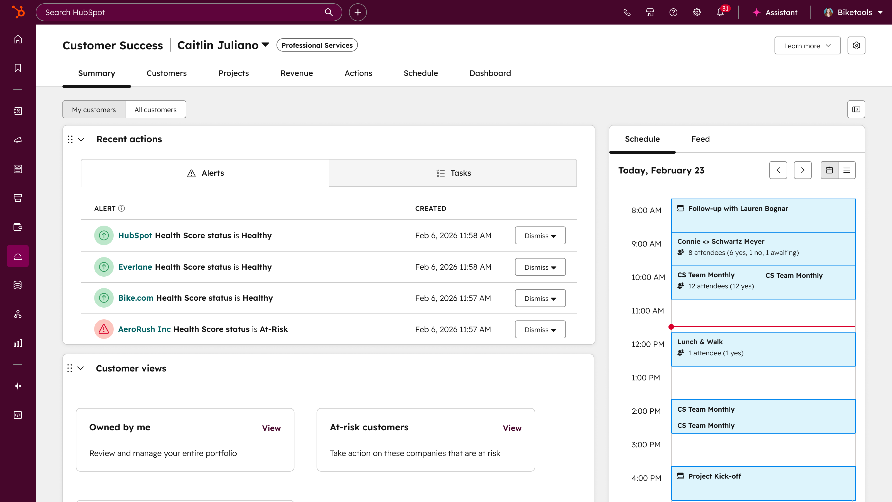
Task: Open the Dismiss dropdown for AeroRush Inc alert
Action: pyautogui.click(x=540, y=329)
